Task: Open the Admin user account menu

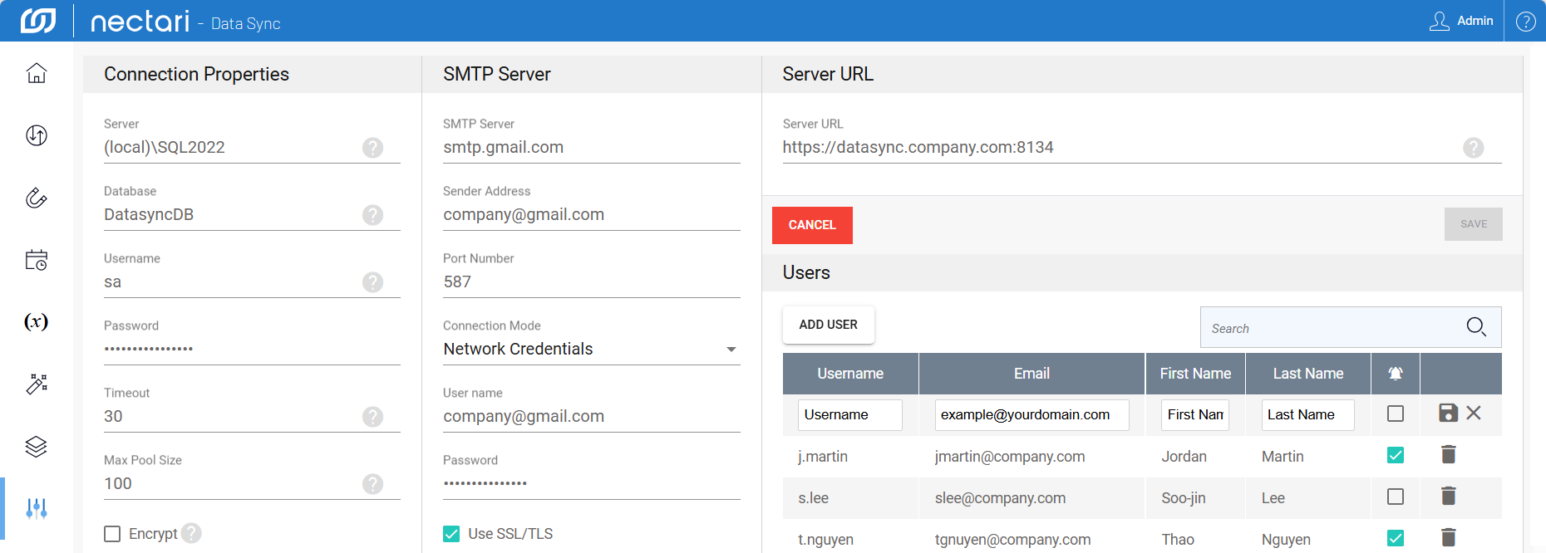Action: pos(1461,21)
